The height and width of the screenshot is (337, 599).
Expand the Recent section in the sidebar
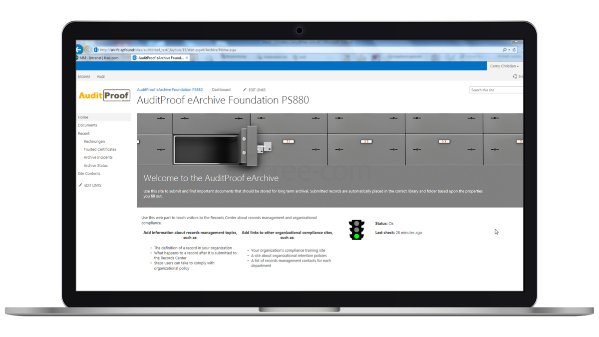83,133
